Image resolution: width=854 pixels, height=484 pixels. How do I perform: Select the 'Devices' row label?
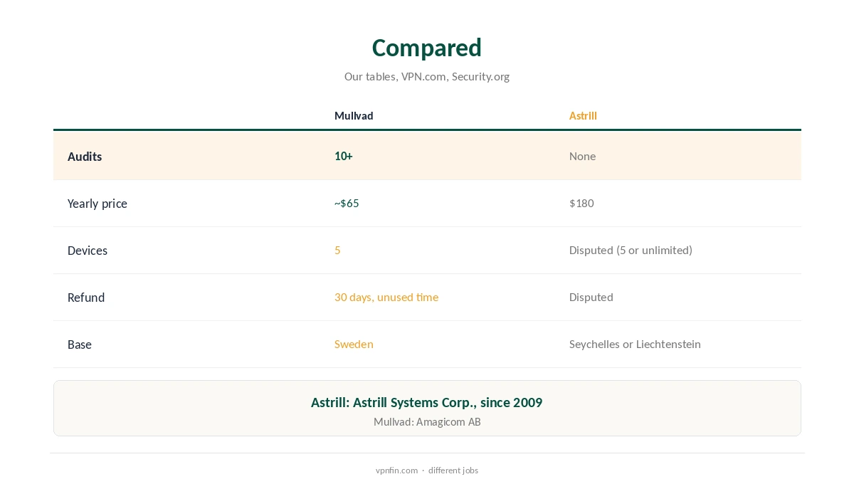(88, 251)
